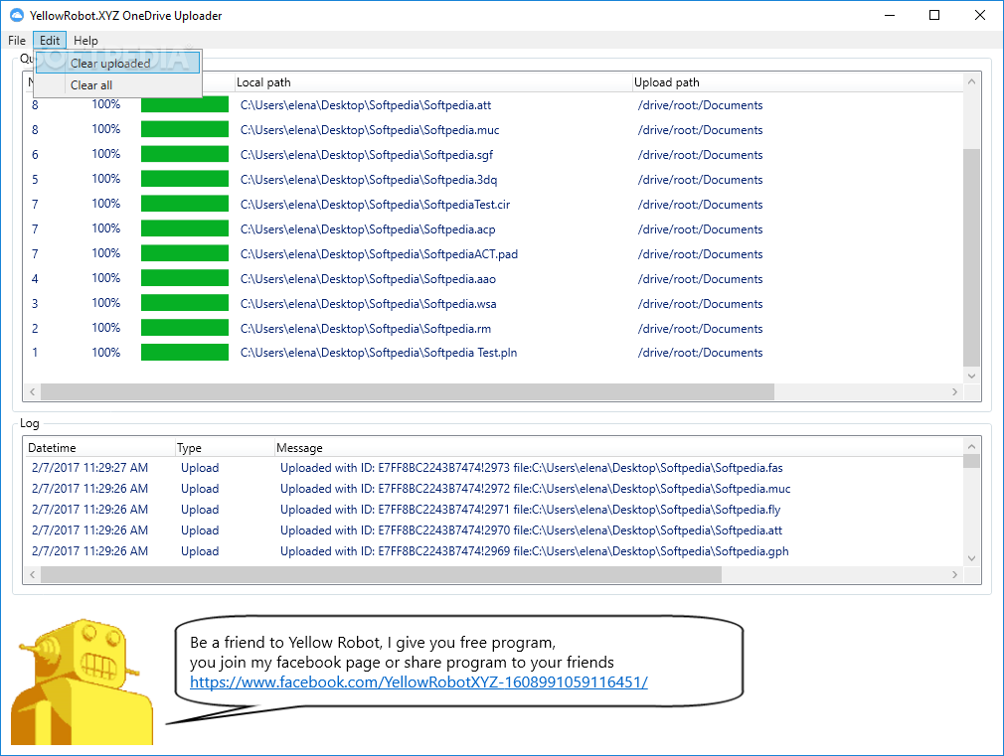Click the OneDrive cloud app icon in title bar
Screen dimensions: 1004x756
point(17,15)
